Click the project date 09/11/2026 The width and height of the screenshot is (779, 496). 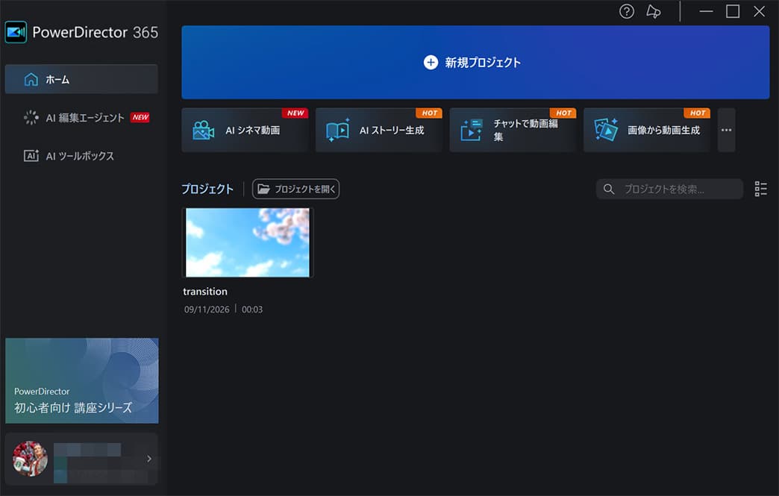pos(207,310)
